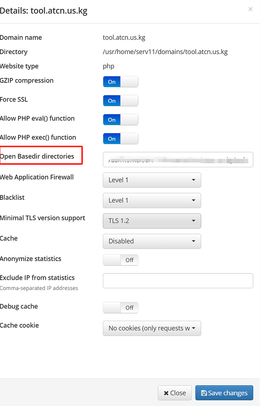This screenshot has height=406, width=260.
Task: Expand the Blacklist level dropdown
Action: (x=152, y=200)
